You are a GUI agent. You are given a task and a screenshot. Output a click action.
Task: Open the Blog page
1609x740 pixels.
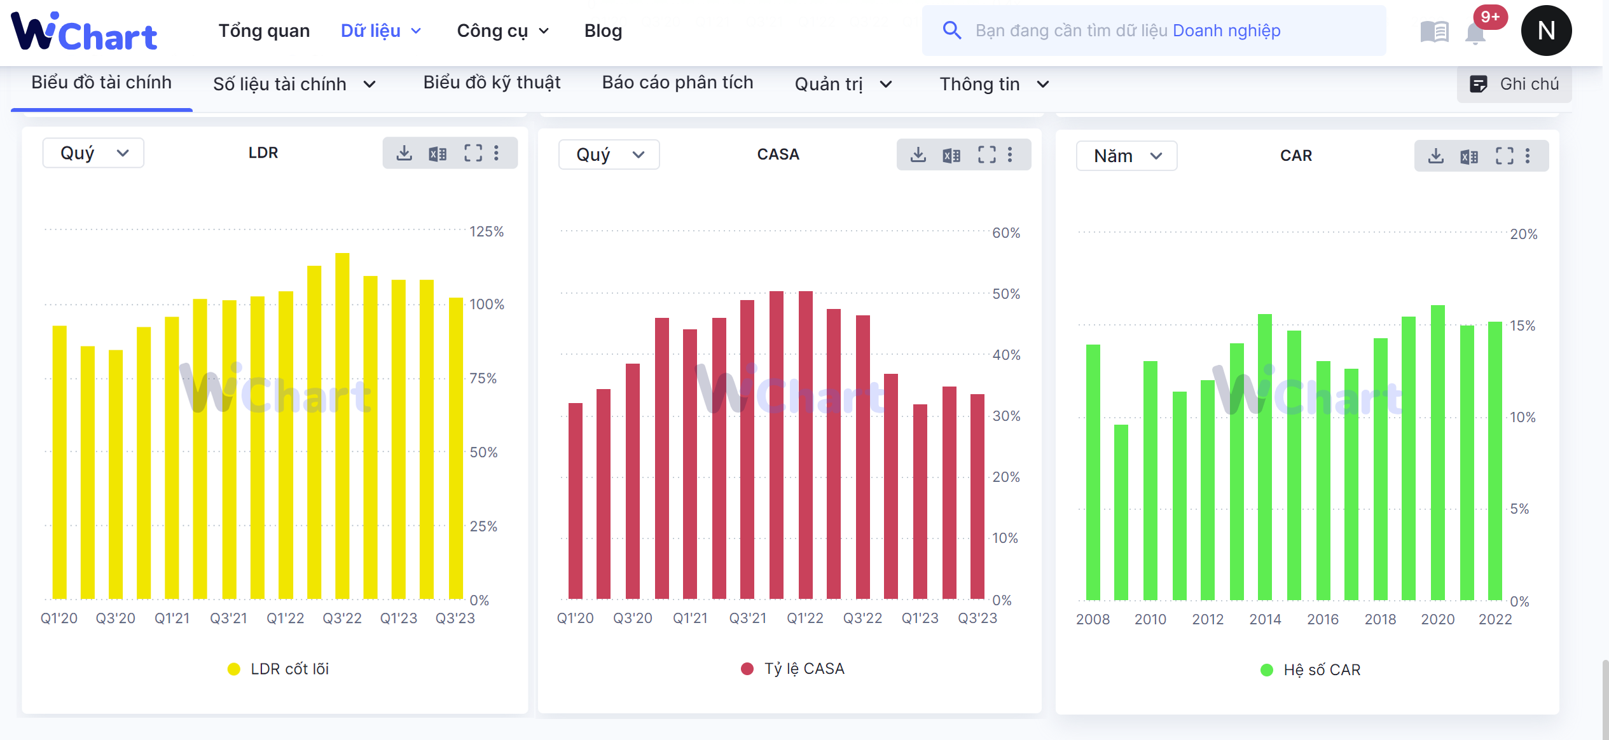[x=603, y=31]
